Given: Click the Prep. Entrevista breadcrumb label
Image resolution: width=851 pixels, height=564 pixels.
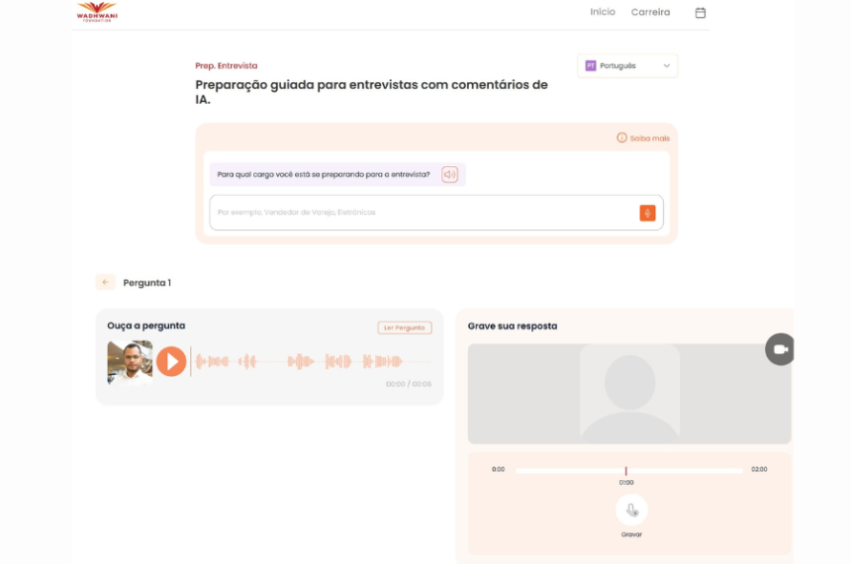Looking at the screenshot, I should [227, 65].
